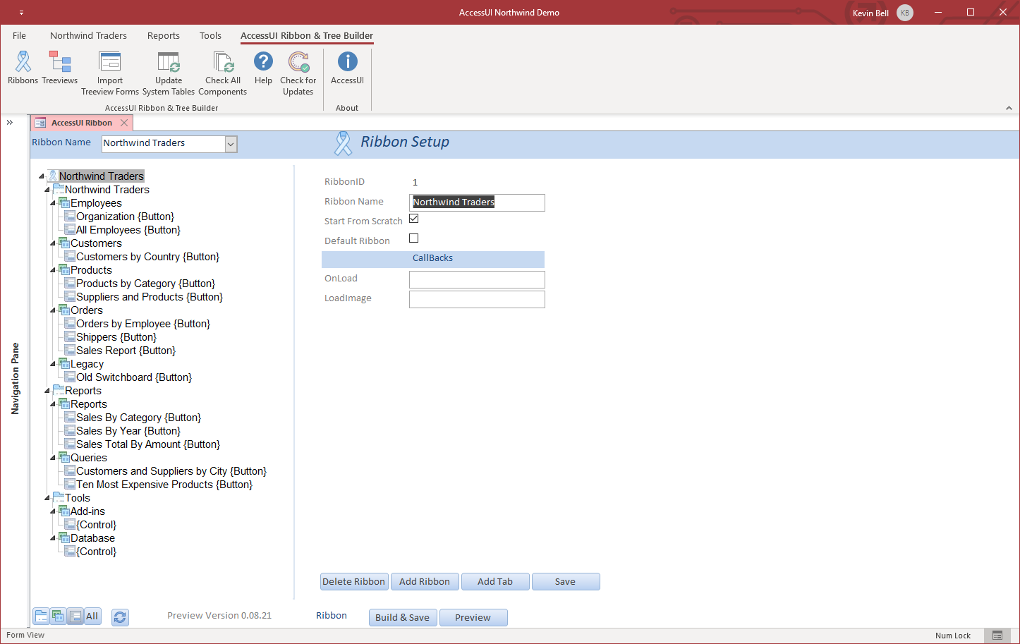
Task: Click the Add Ribbon button
Action: pos(425,582)
